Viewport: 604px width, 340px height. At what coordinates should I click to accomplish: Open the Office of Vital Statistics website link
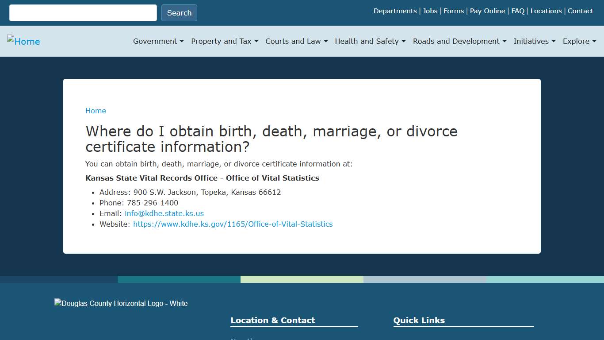pos(233,224)
